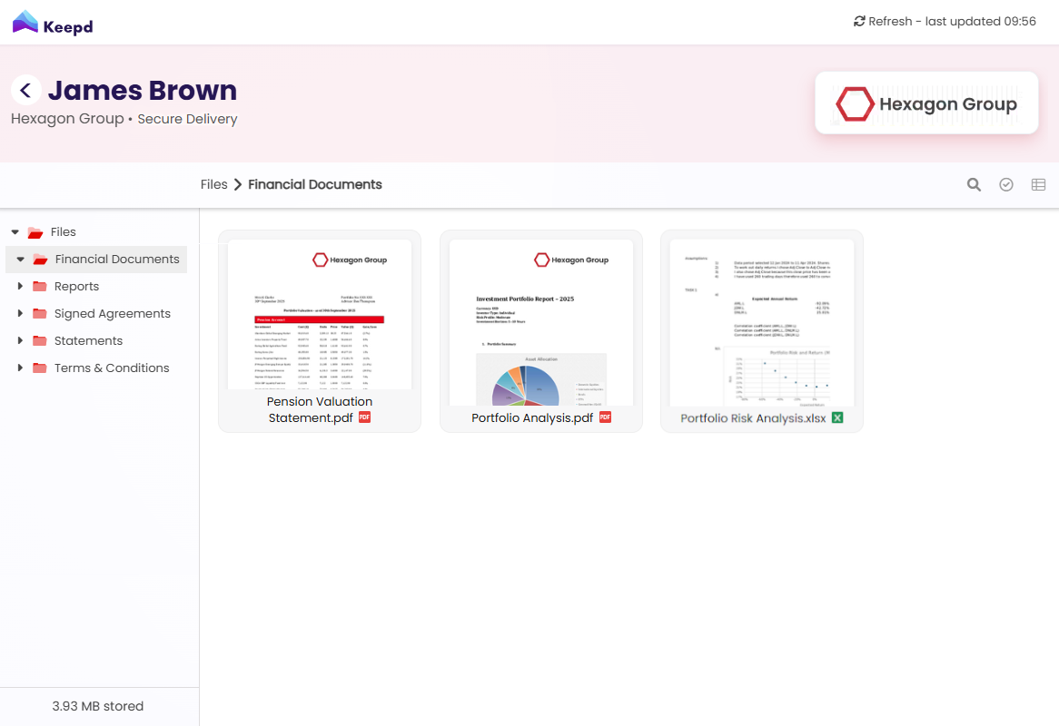Image resolution: width=1059 pixels, height=726 pixels.
Task: Click the Files breadcrumb link
Action: point(213,185)
